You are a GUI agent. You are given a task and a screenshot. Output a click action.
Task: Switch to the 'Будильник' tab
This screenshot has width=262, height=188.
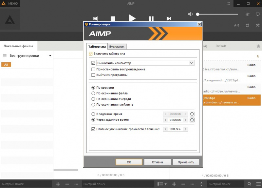click(x=117, y=47)
